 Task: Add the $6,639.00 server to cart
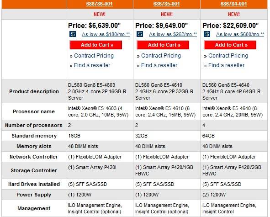pos(96,45)
